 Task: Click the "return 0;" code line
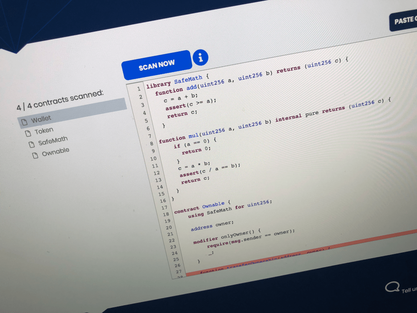coord(196,150)
